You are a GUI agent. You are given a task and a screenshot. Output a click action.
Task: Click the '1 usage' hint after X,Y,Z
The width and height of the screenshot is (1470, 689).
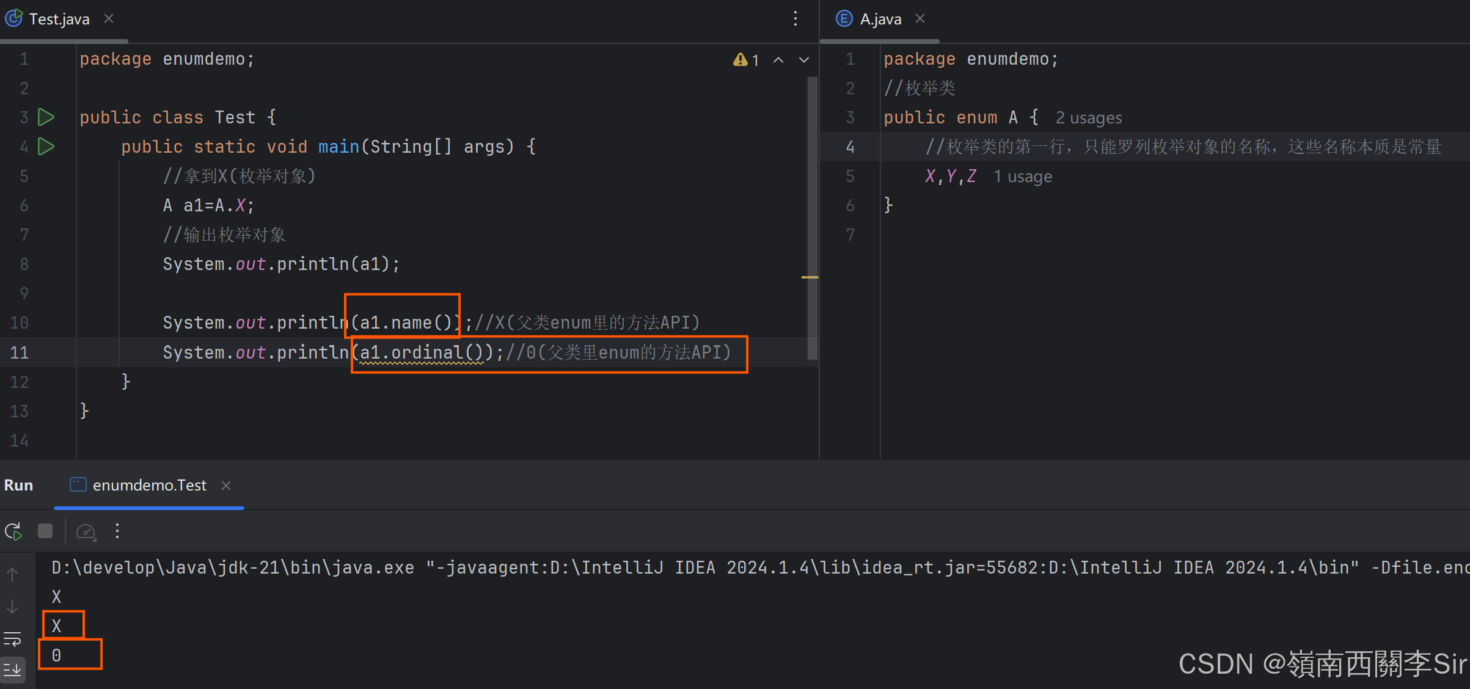(1022, 177)
